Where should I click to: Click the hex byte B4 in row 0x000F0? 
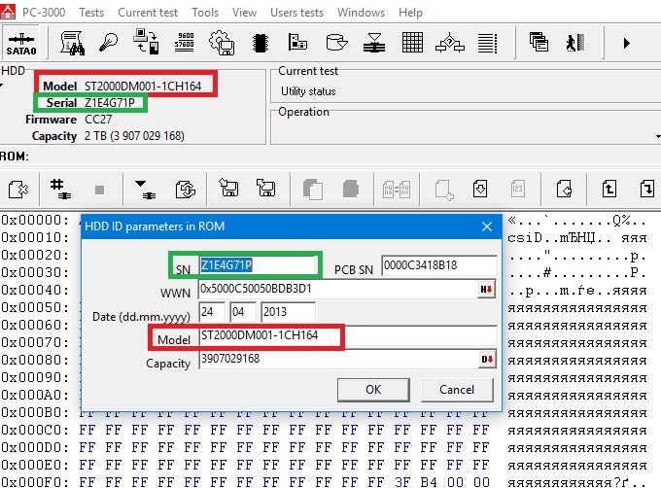point(429,482)
